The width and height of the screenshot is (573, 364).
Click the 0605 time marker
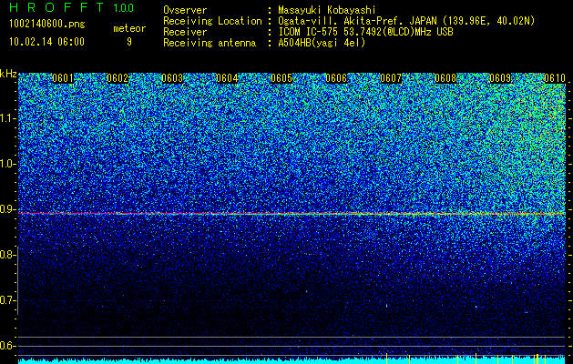pyautogui.click(x=281, y=78)
